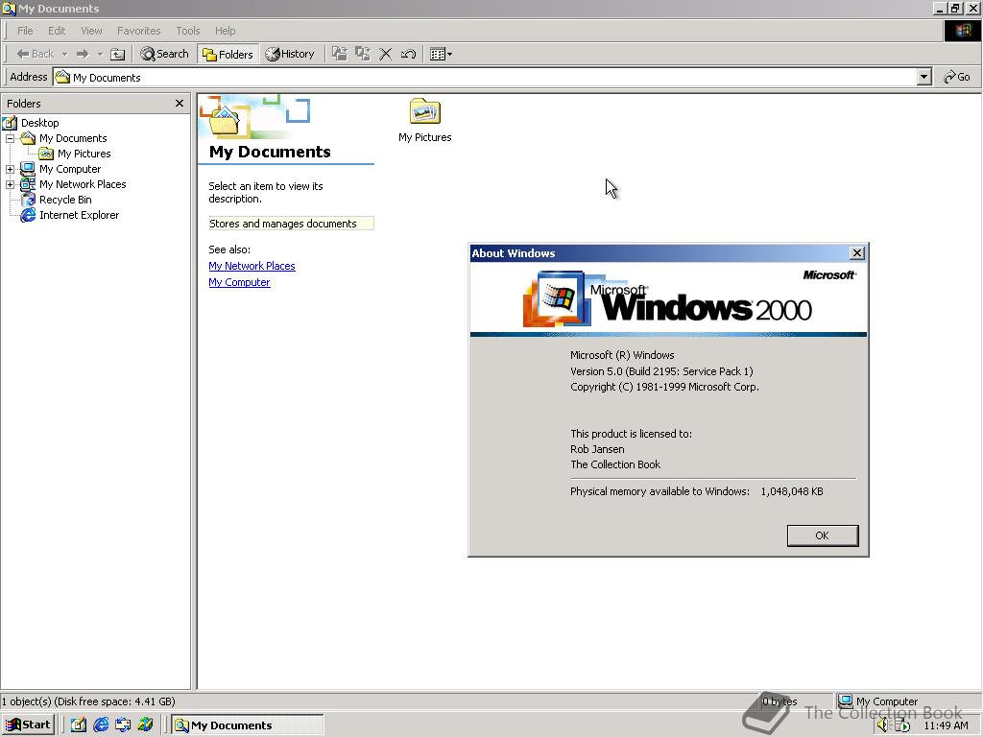The height and width of the screenshot is (737, 983).
Task: Open the Search pane from toolbar
Action: pyautogui.click(x=165, y=54)
